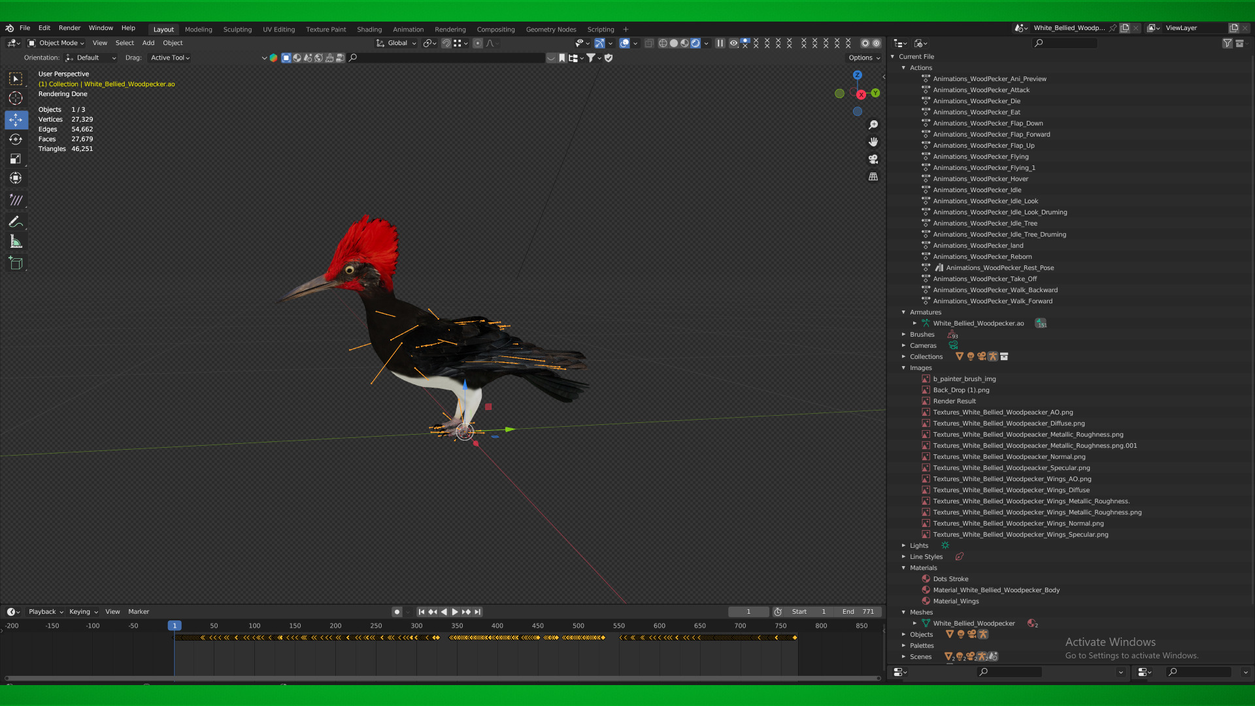Screen dimensions: 1255x706
Task: Select the Measure tool
Action: (x=16, y=243)
